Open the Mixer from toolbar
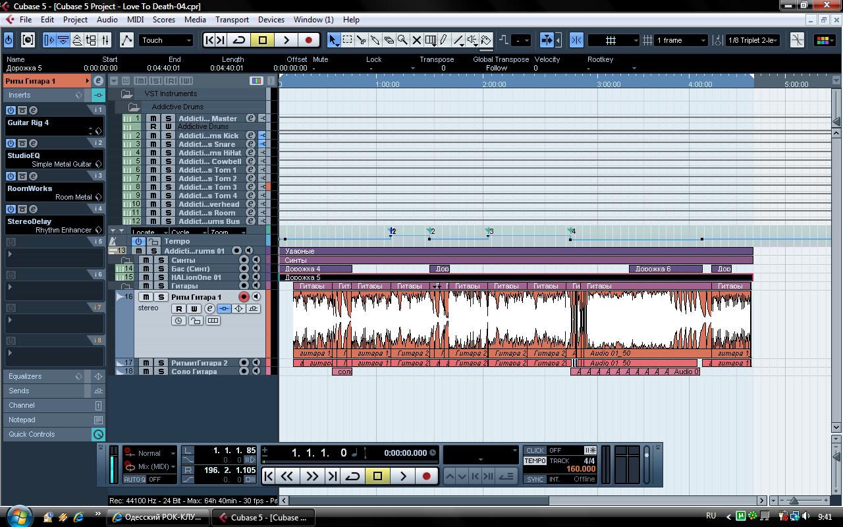 click(105, 40)
